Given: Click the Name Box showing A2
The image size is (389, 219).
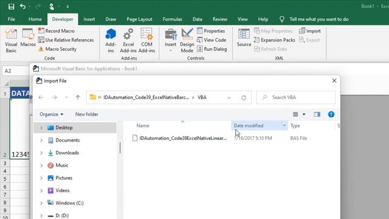Looking at the screenshot, I should (15, 71).
